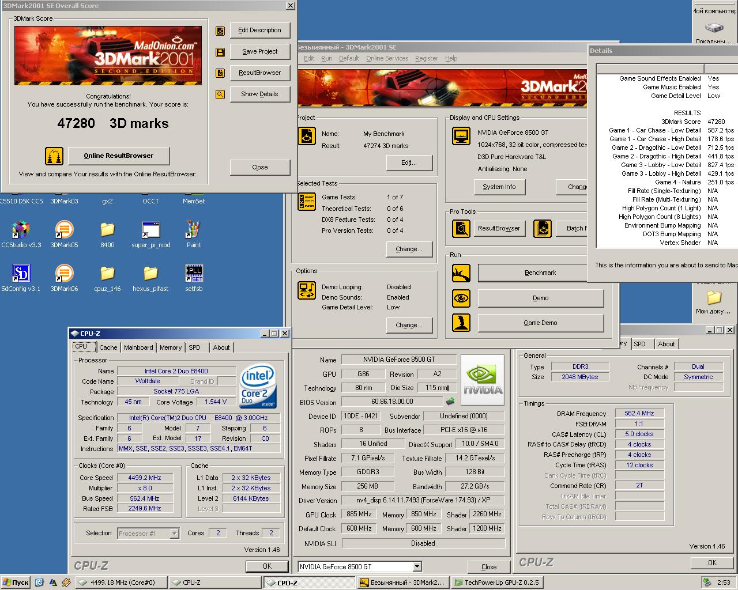
Task: Open the My Documents desktop folder icon
Action: (x=714, y=297)
